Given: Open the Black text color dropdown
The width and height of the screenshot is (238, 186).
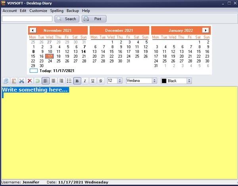Looking at the screenshot, I should [189, 81].
